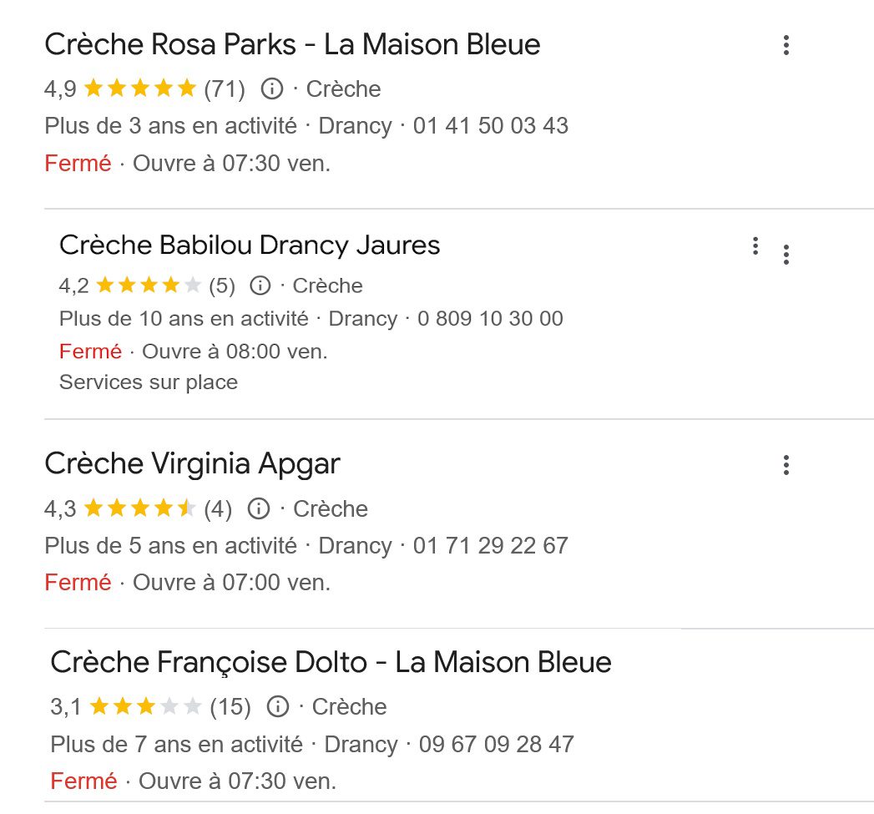Click the (15) reviews count for Françoise Dolto
This screenshot has height=814, width=874.
(230, 707)
